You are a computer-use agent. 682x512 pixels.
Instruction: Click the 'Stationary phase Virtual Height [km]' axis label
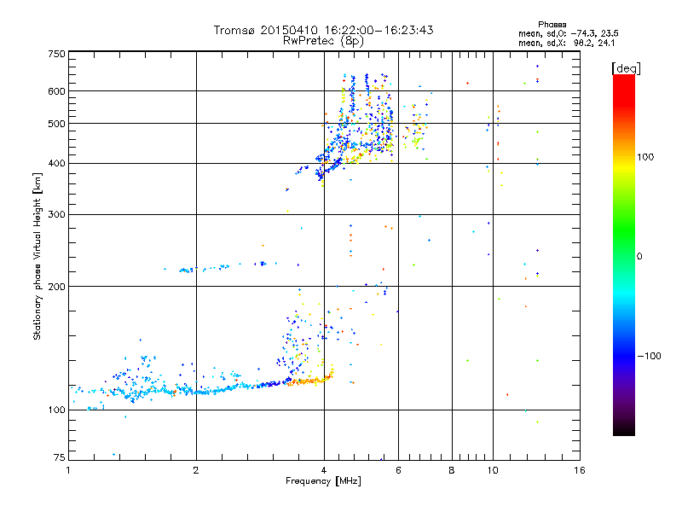point(37,256)
